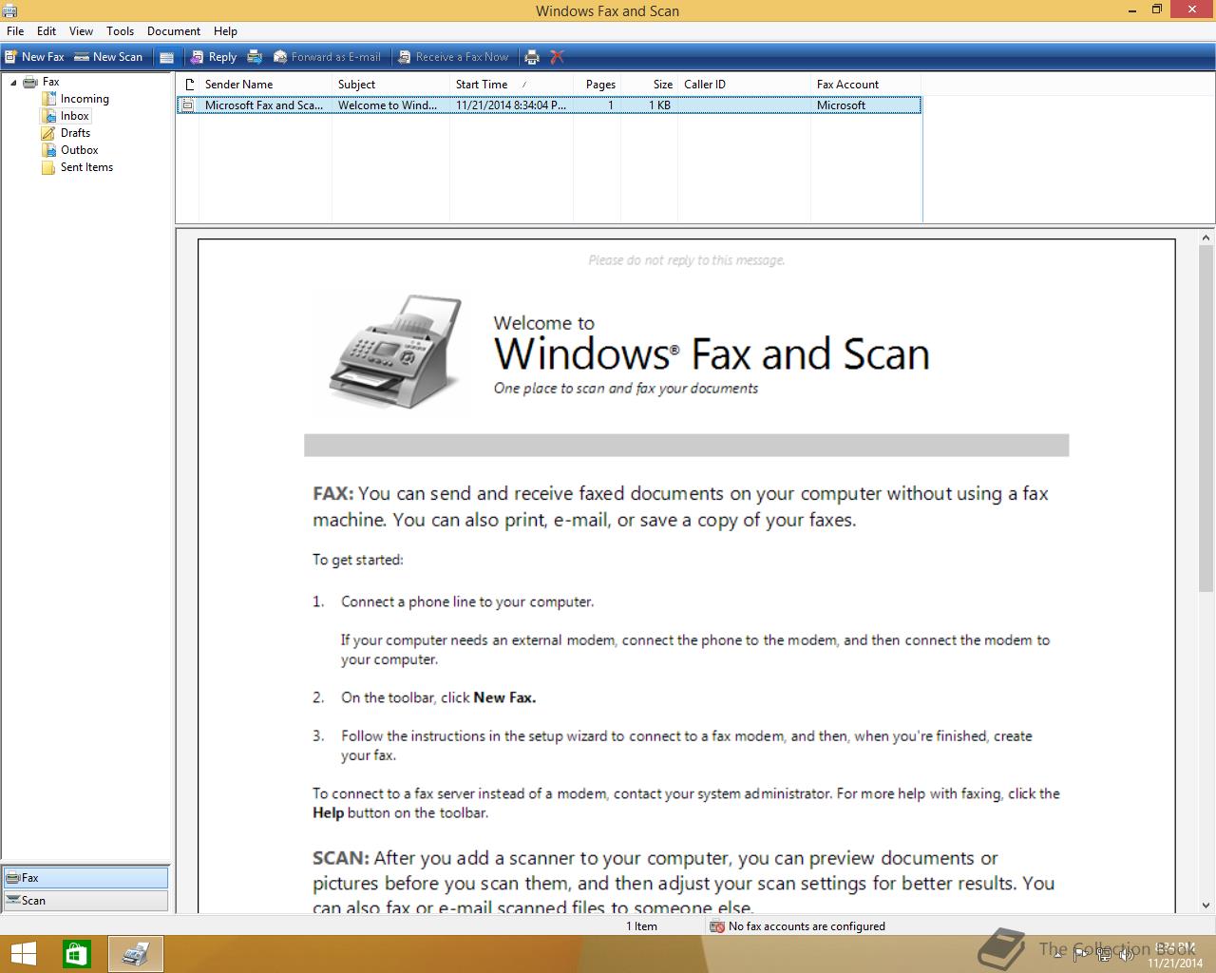This screenshot has height=973, width=1216.
Task: Click the attachment-type column header icon
Action: (188, 85)
